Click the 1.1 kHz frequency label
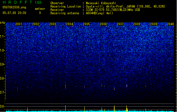 tap(2, 36)
